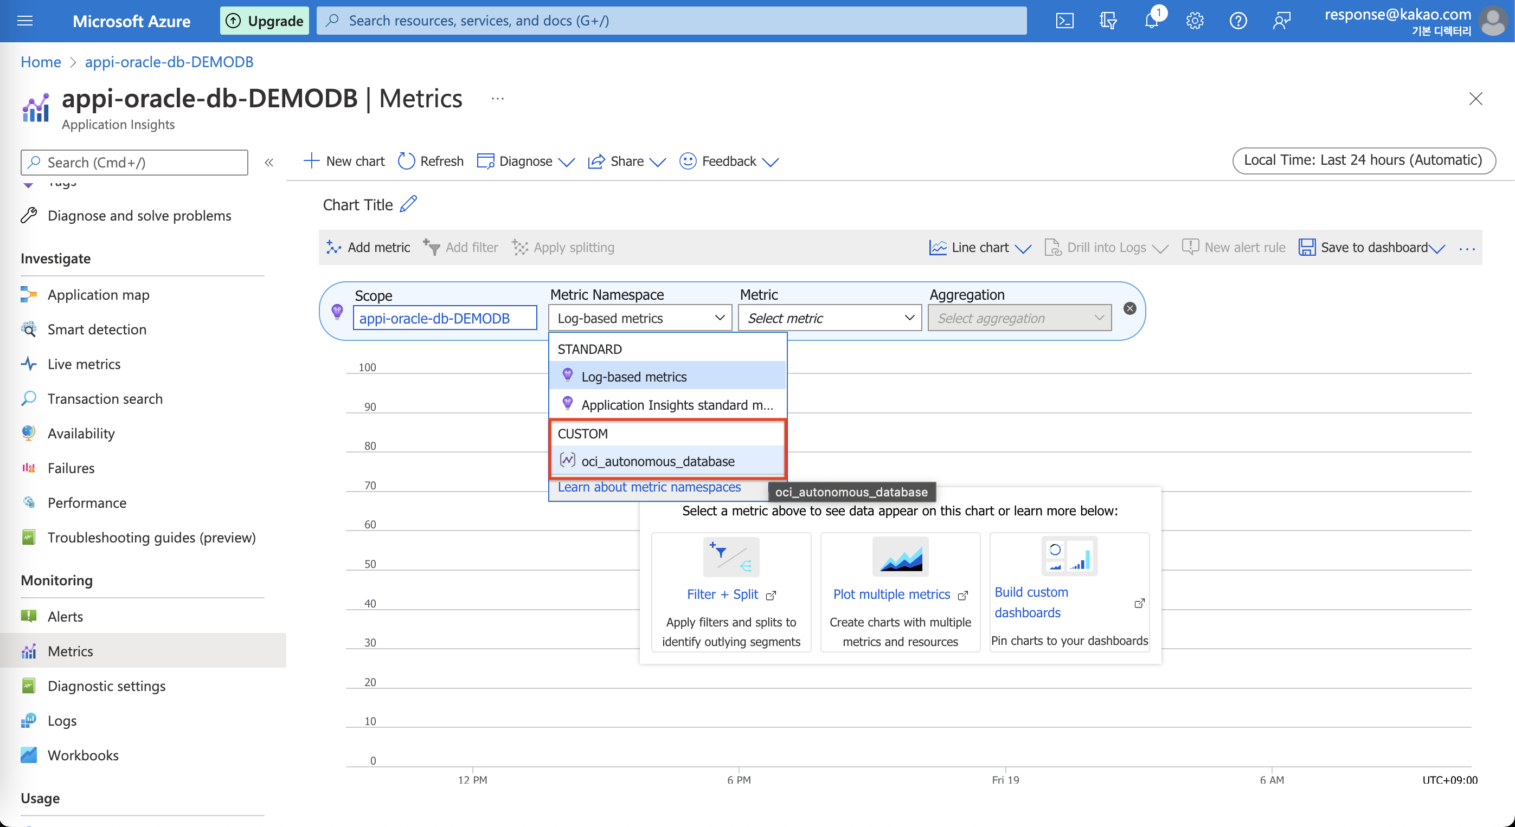
Task: Open Workbooks in sidebar
Action: click(x=82, y=755)
